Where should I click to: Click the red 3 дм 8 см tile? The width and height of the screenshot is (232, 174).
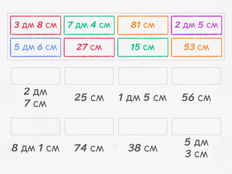[x=35, y=25]
